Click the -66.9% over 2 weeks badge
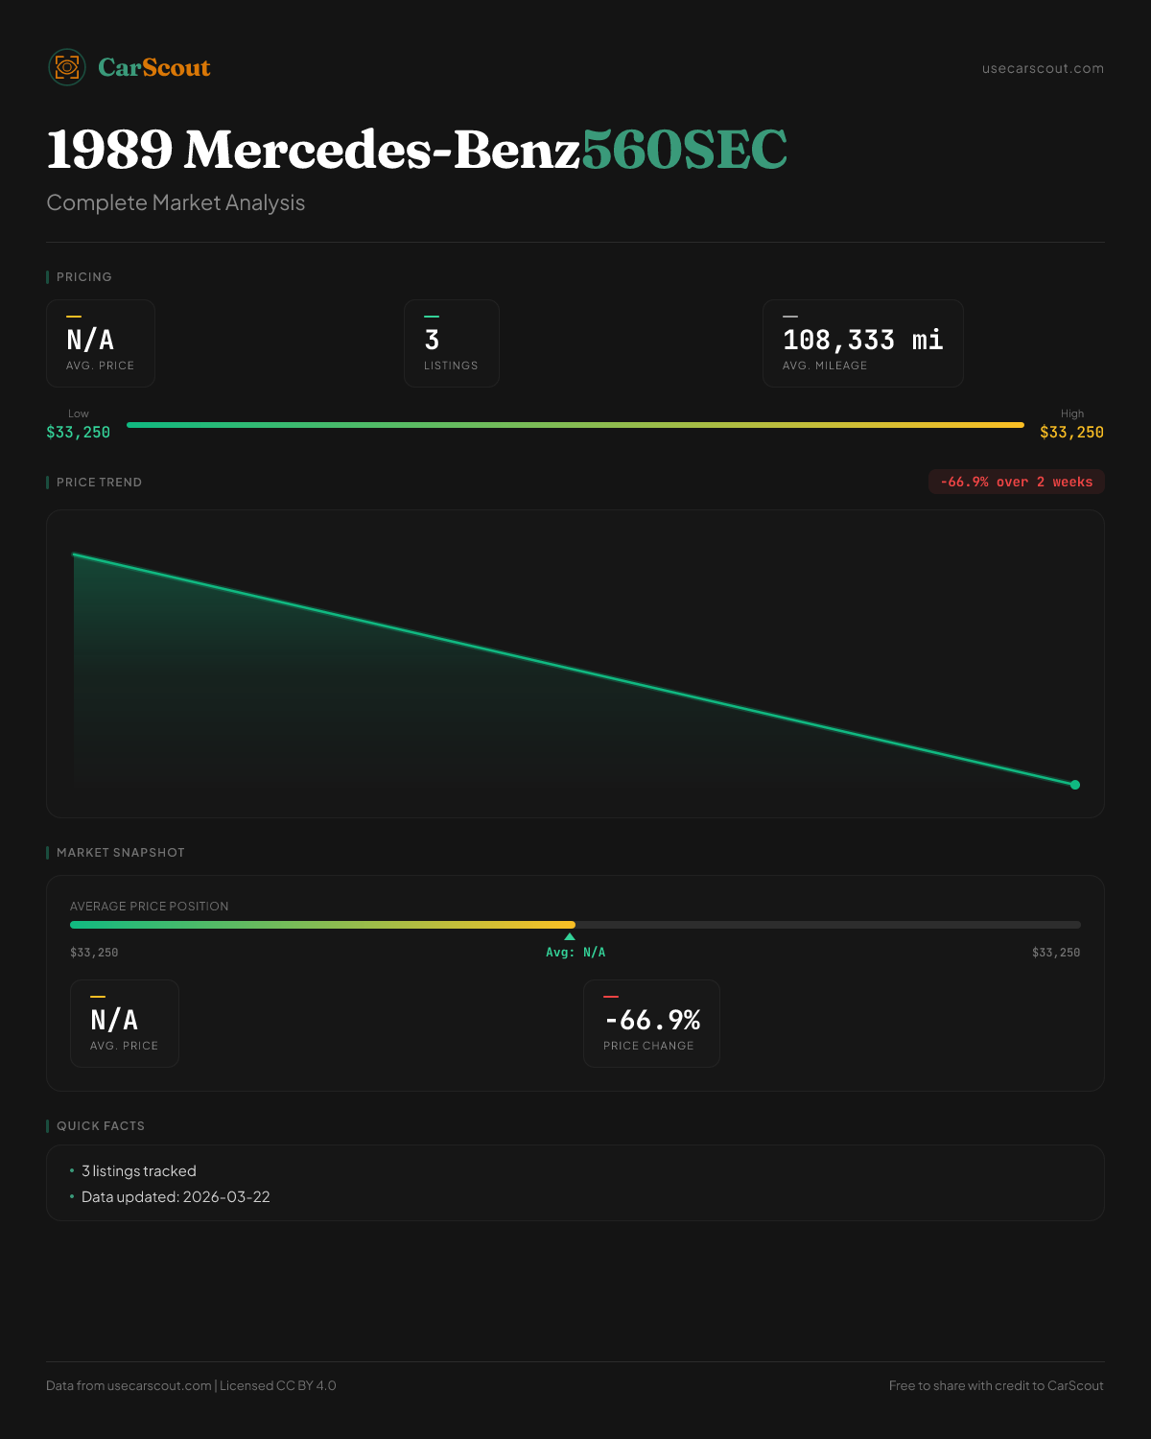The image size is (1151, 1439). [1016, 482]
